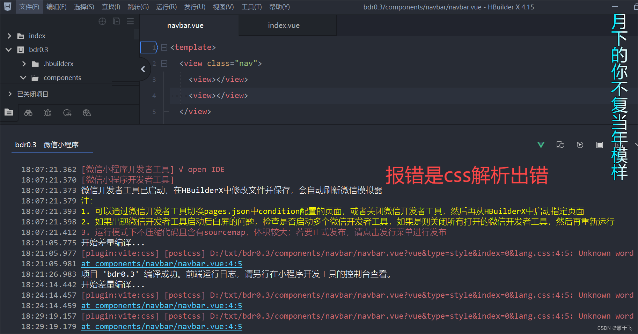Image resolution: width=638 pixels, height=334 pixels.
Task: Open the project panel hamburger menu
Action: [130, 21]
